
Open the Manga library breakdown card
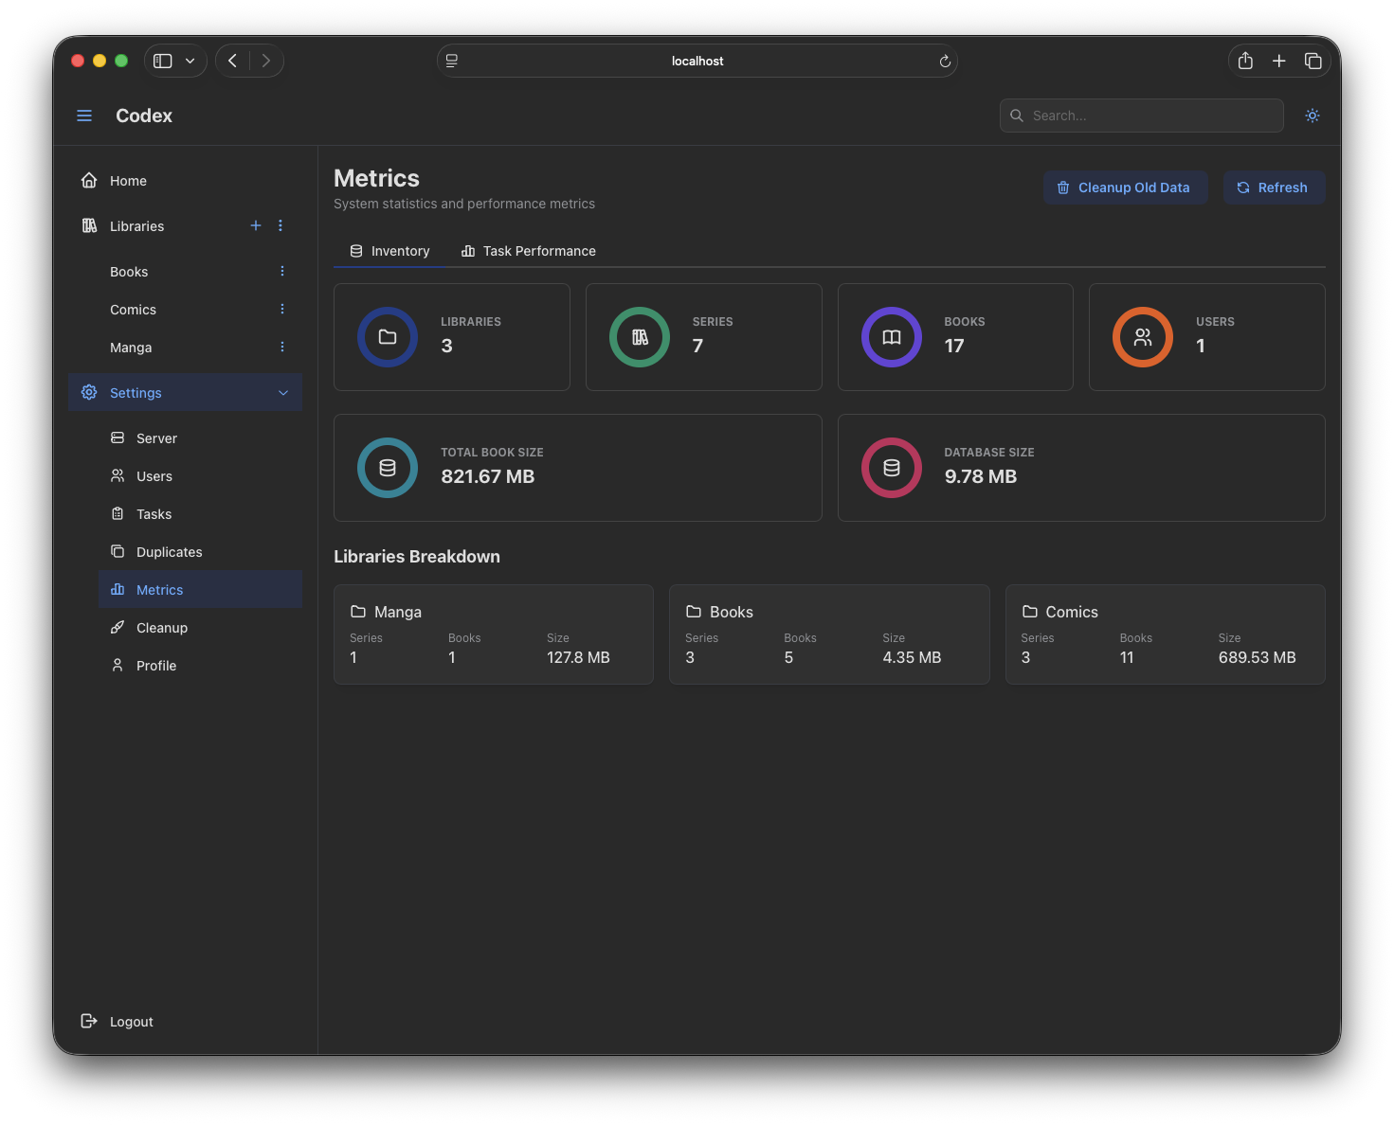(x=493, y=634)
